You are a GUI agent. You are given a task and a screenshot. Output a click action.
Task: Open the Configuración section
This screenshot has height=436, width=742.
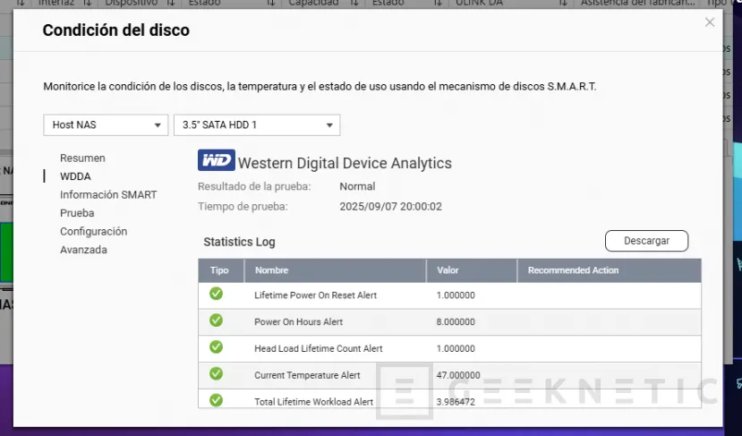pos(94,232)
